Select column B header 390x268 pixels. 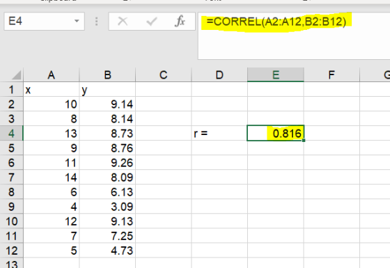pyautogui.click(x=107, y=74)
